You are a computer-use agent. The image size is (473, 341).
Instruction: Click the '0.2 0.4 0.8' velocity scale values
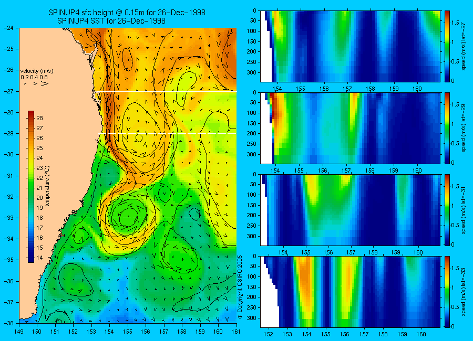coord(34,77)
